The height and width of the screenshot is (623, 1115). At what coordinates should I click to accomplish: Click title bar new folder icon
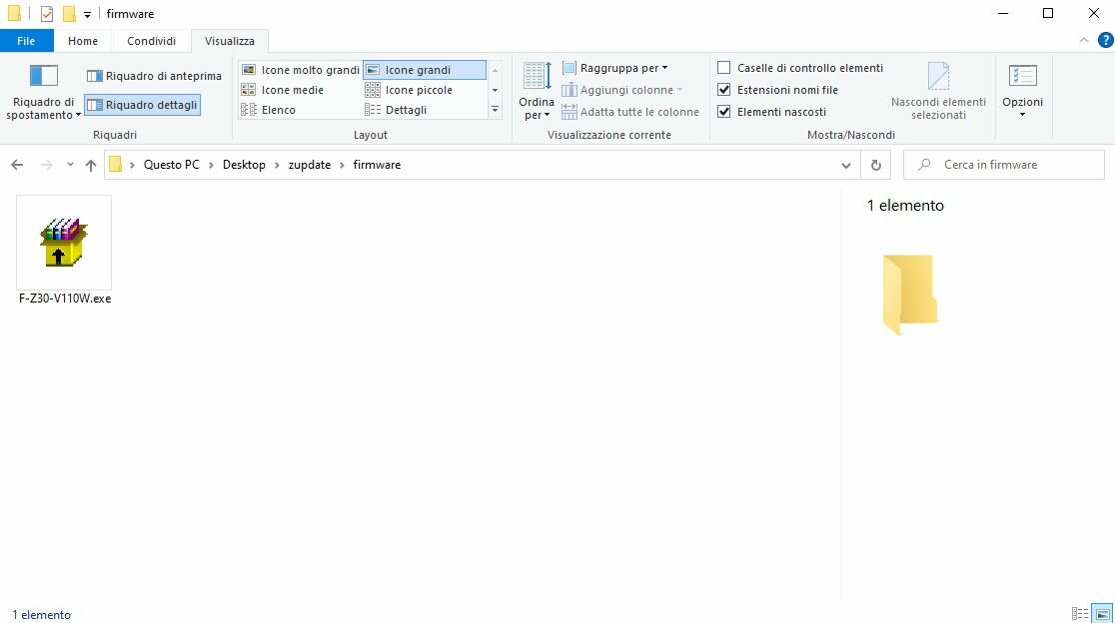(69, 14)
